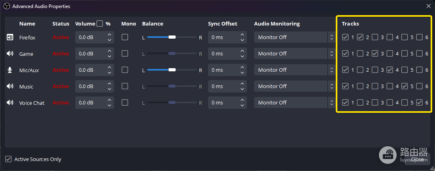
Task: Uncheck track 6 for Voice Chat
Action: click(x=419, y=102)
